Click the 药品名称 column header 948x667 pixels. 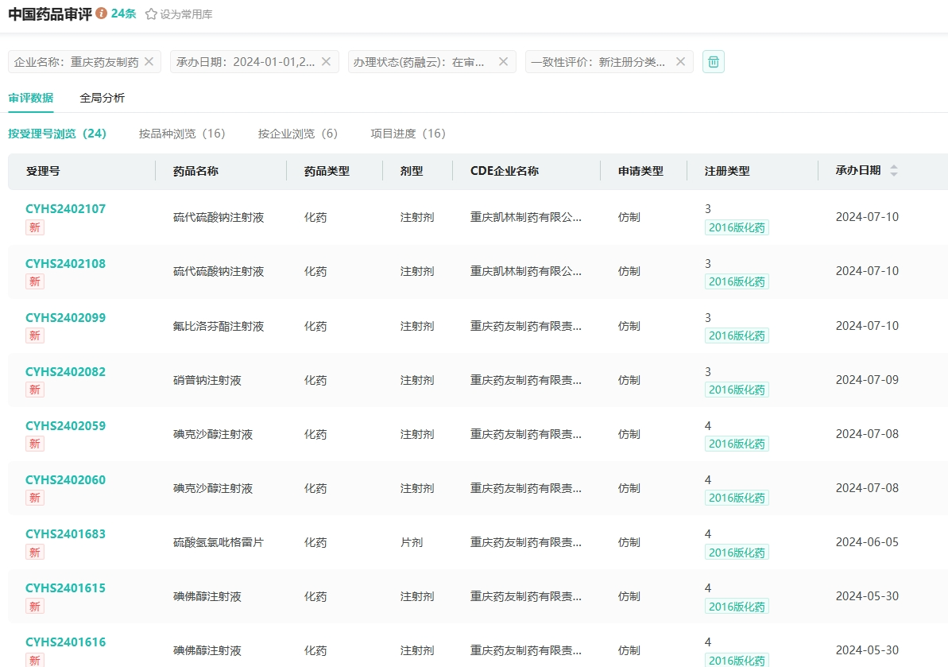coord(195,171)
